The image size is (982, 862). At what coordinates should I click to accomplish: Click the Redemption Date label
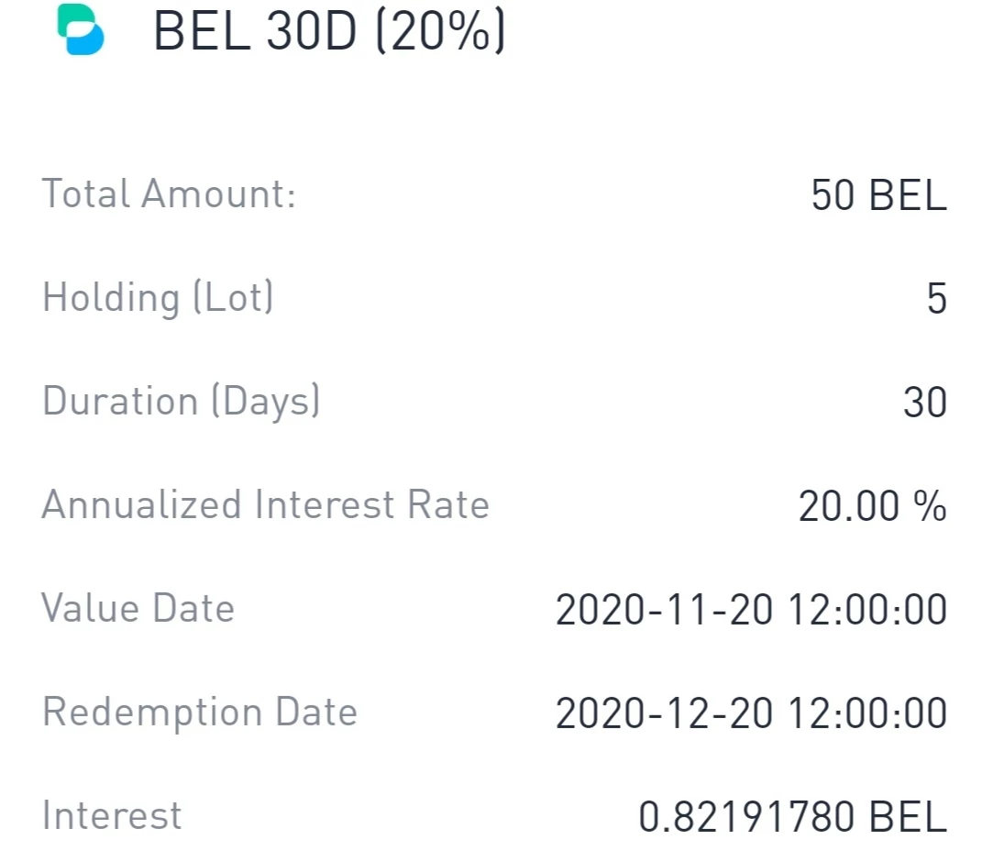pyautogui.click(x=200, y=713)
